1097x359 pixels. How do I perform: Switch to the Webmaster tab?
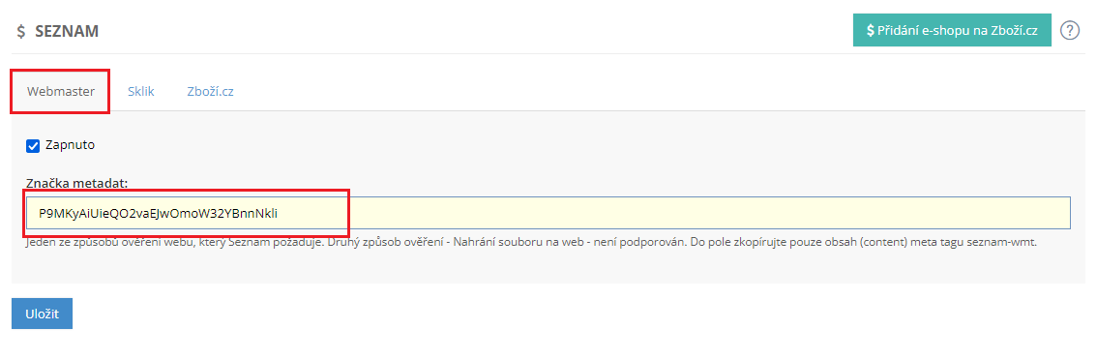pyautogui.click(x=60, y=92)
